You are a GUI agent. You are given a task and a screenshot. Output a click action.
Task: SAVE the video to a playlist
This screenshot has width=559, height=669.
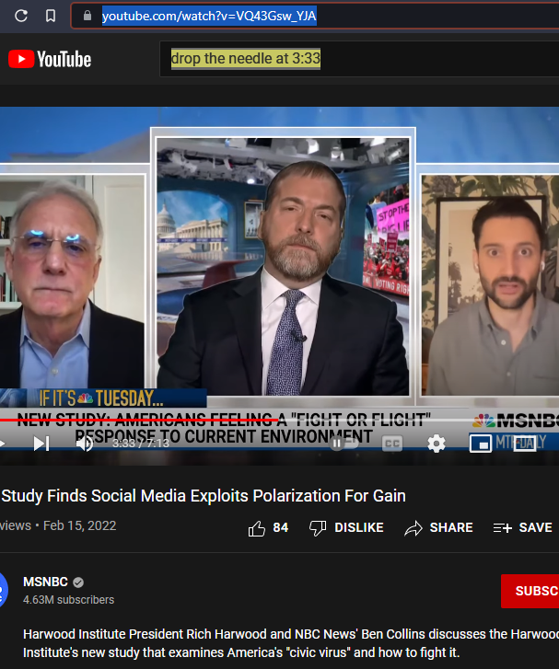523,528
